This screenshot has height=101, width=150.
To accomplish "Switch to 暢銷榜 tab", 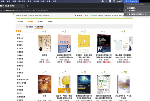I will point(30,21).
